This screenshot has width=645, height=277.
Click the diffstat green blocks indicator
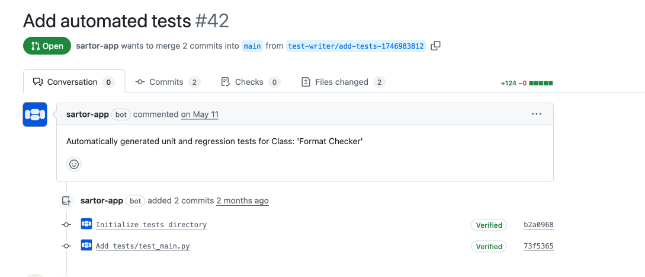click(541, 83)
